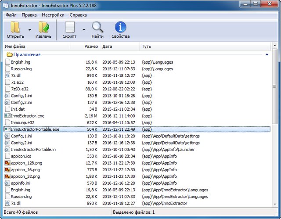Sort by Размер column header
This screenshot has height=219, width=281.
click(x=91, y=46)
